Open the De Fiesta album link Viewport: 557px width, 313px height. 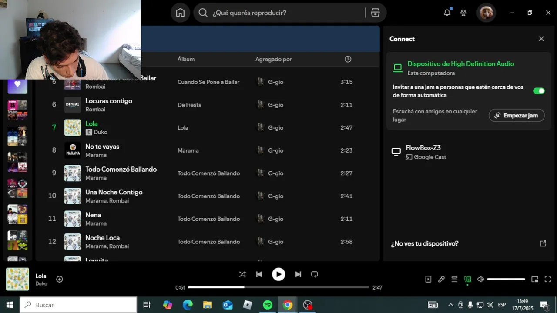[189, 105]
